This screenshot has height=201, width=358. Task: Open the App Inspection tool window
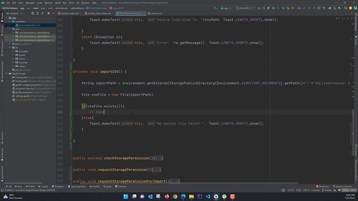click(77, 186)
